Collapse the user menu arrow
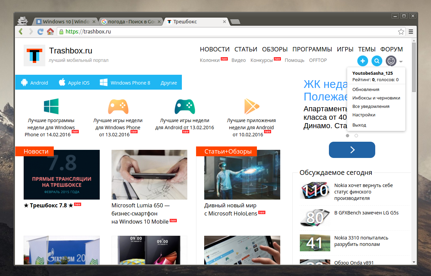This screenshot has width=431, height=276. (x=401, y=62)
